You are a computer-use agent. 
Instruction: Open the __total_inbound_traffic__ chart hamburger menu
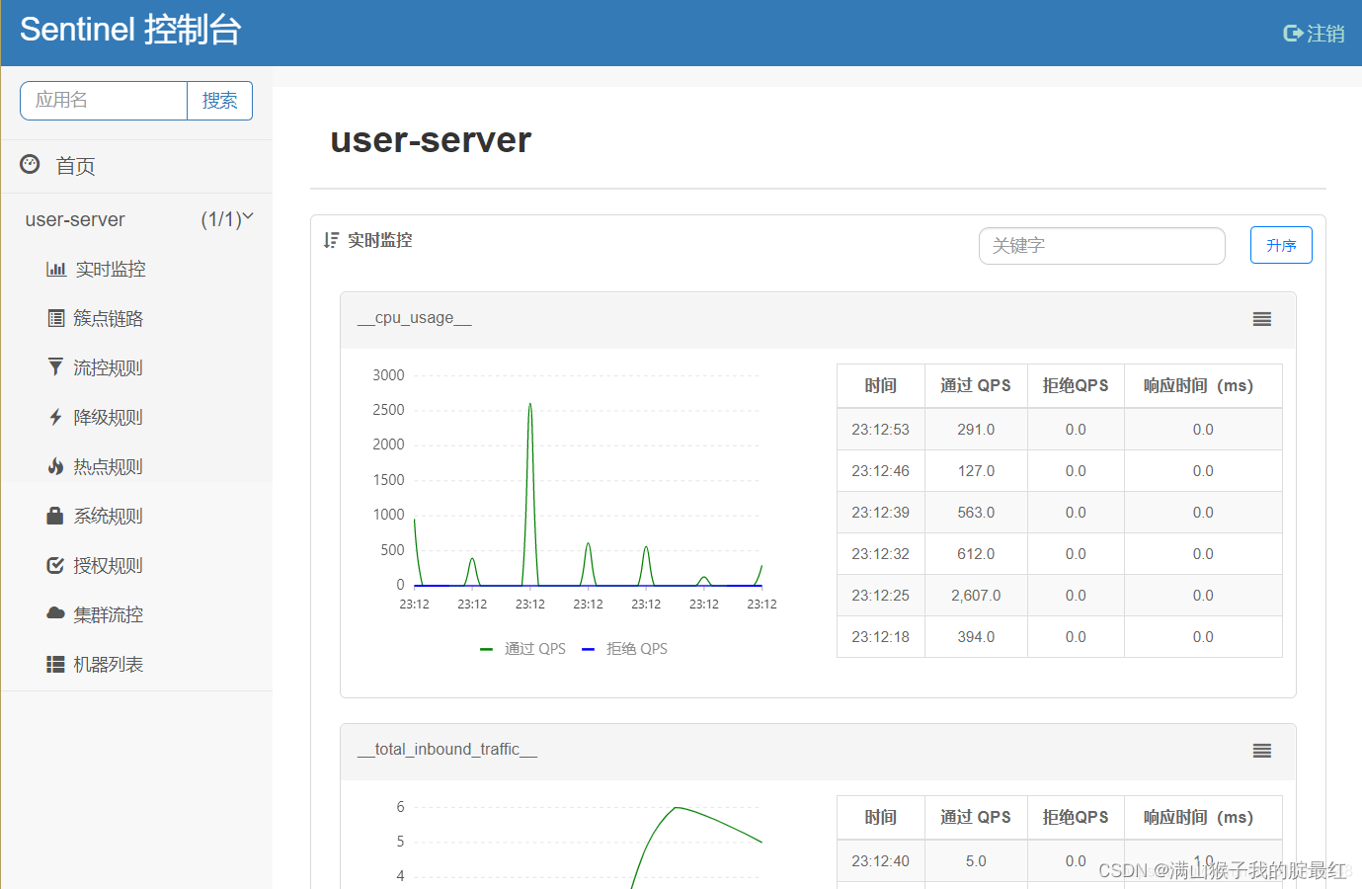click(1262, 751)
